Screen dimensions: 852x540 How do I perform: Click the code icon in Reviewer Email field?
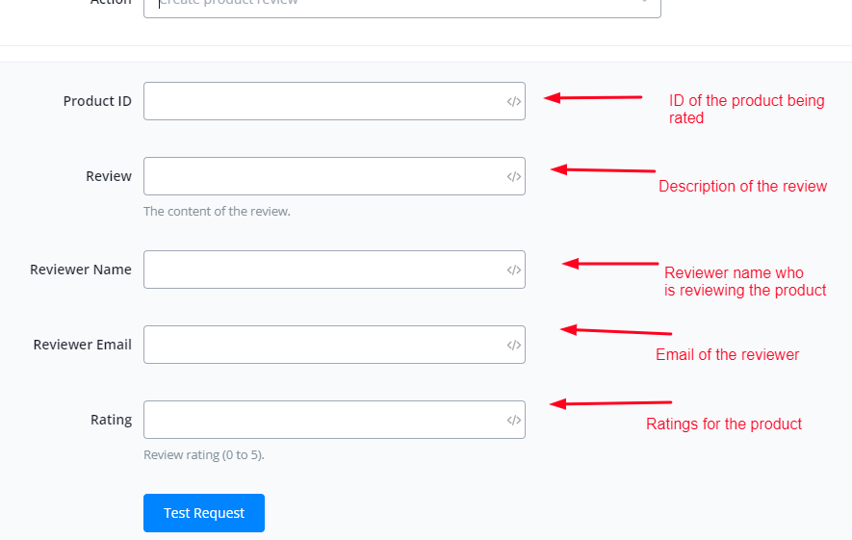pyautogui.click(x=514, y=345)
